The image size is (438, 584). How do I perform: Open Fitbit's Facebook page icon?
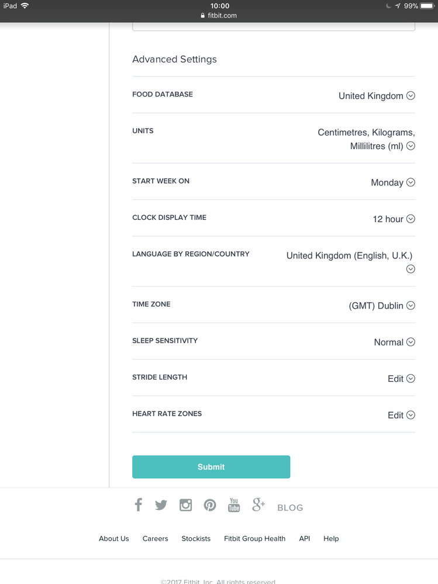click(139, 504)
